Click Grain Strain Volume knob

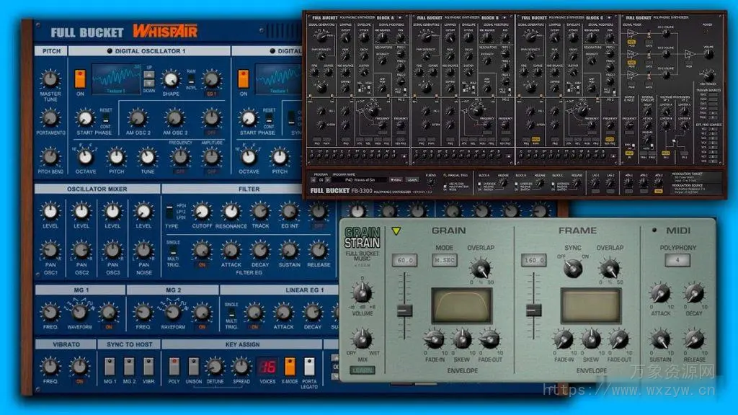coord(361,293)
